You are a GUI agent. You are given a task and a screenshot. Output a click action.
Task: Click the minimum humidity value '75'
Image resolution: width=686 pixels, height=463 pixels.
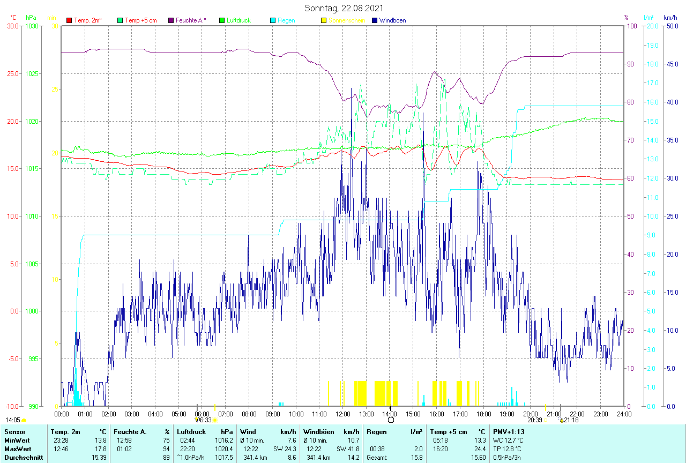point(167,440)
